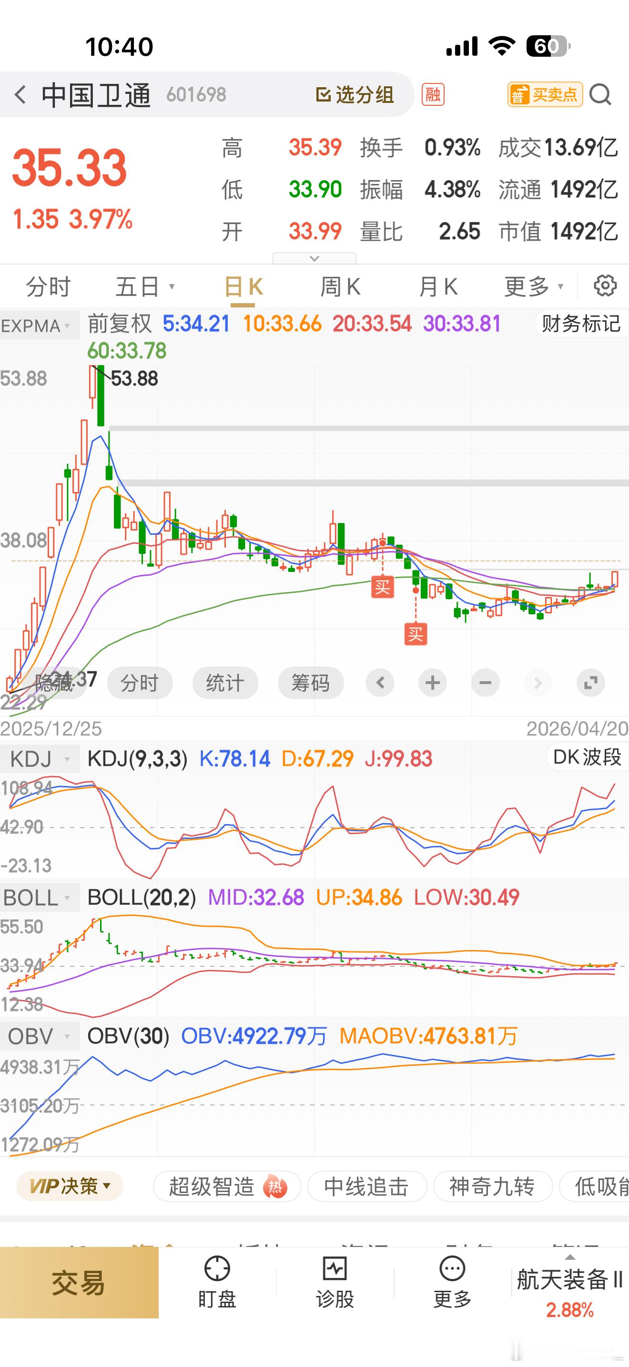Open the 统计 statistics pill
629x1367 pixels.
pyautogui.click(x=225, y=683)
